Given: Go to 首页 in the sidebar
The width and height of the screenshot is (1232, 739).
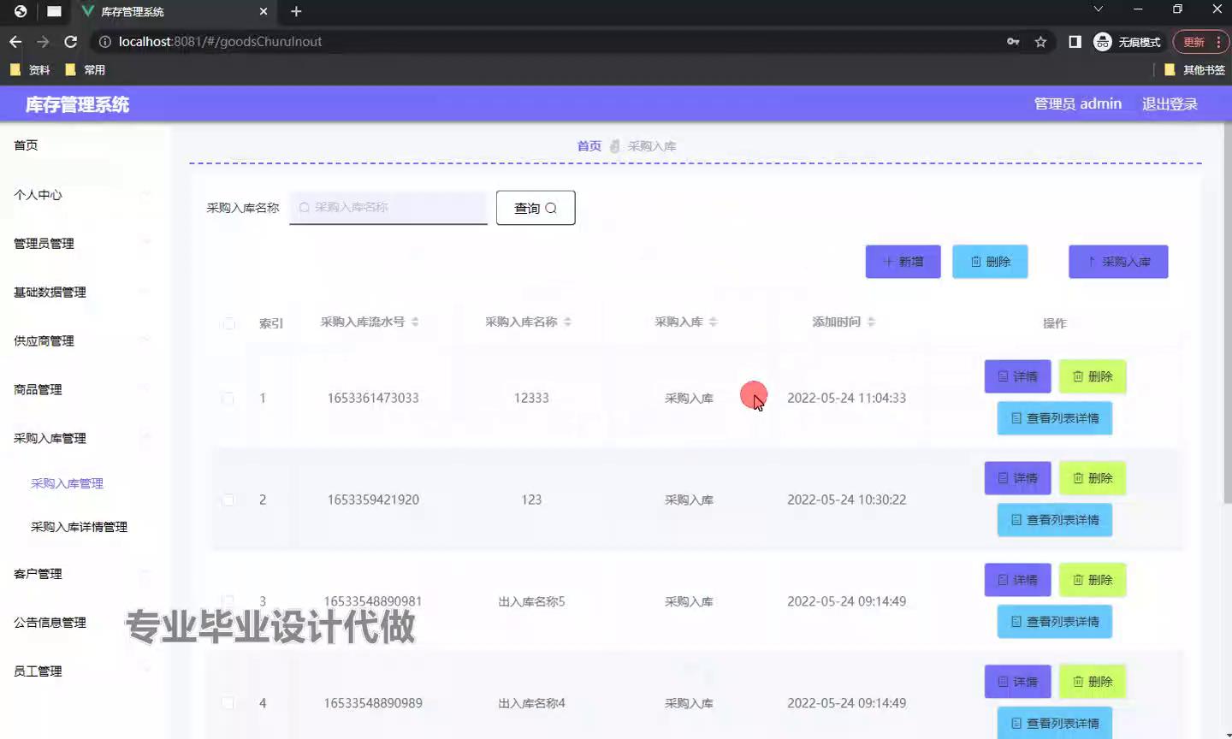Looking at the screenshot, I should point(26,145).
